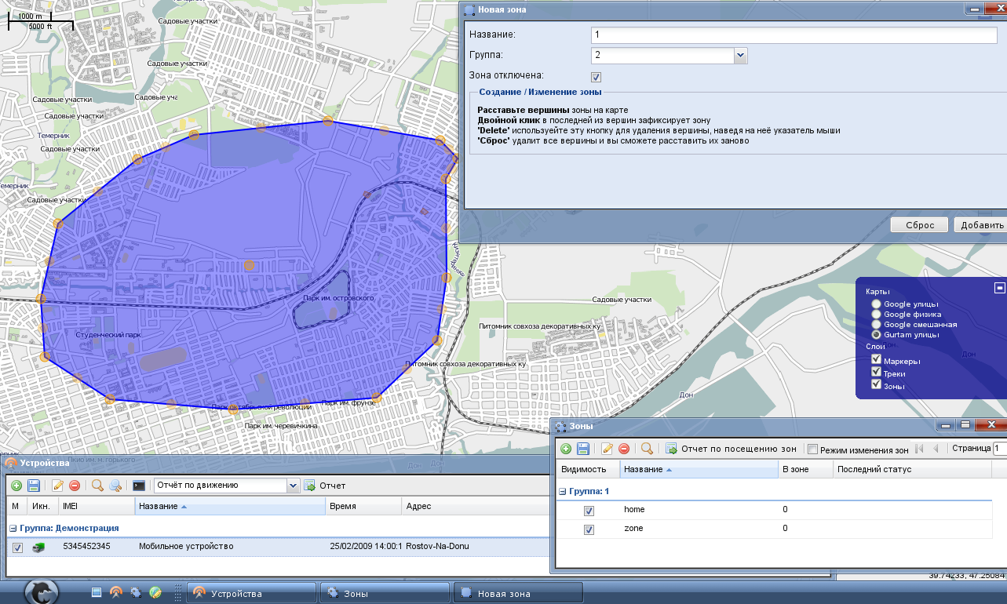Click pencil edit icon in Зоны toolbar

[x=607, y=449]
